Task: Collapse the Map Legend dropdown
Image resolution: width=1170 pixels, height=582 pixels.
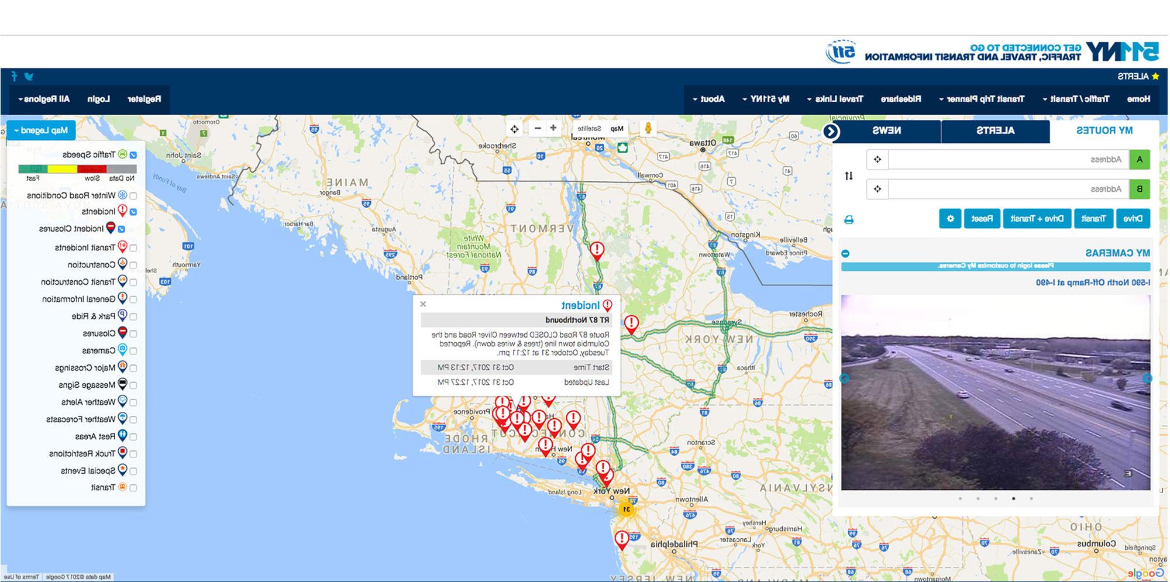Action: (41, 130)
